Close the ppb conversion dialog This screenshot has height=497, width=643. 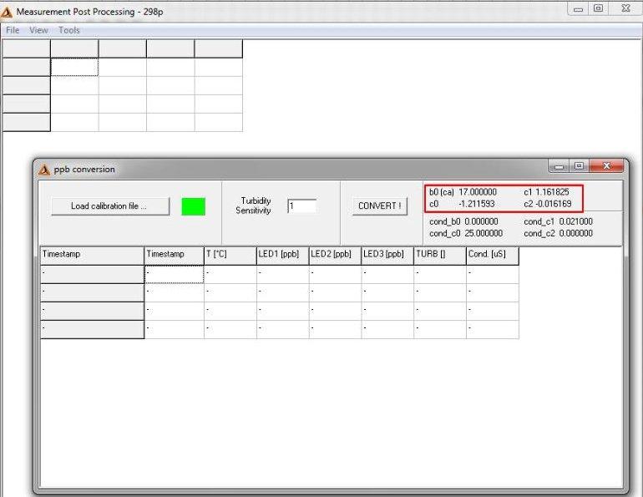(x=607, y=166)
